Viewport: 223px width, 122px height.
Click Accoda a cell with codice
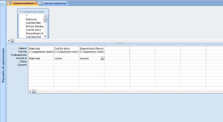pyautogui.click(x=66, y=58)
